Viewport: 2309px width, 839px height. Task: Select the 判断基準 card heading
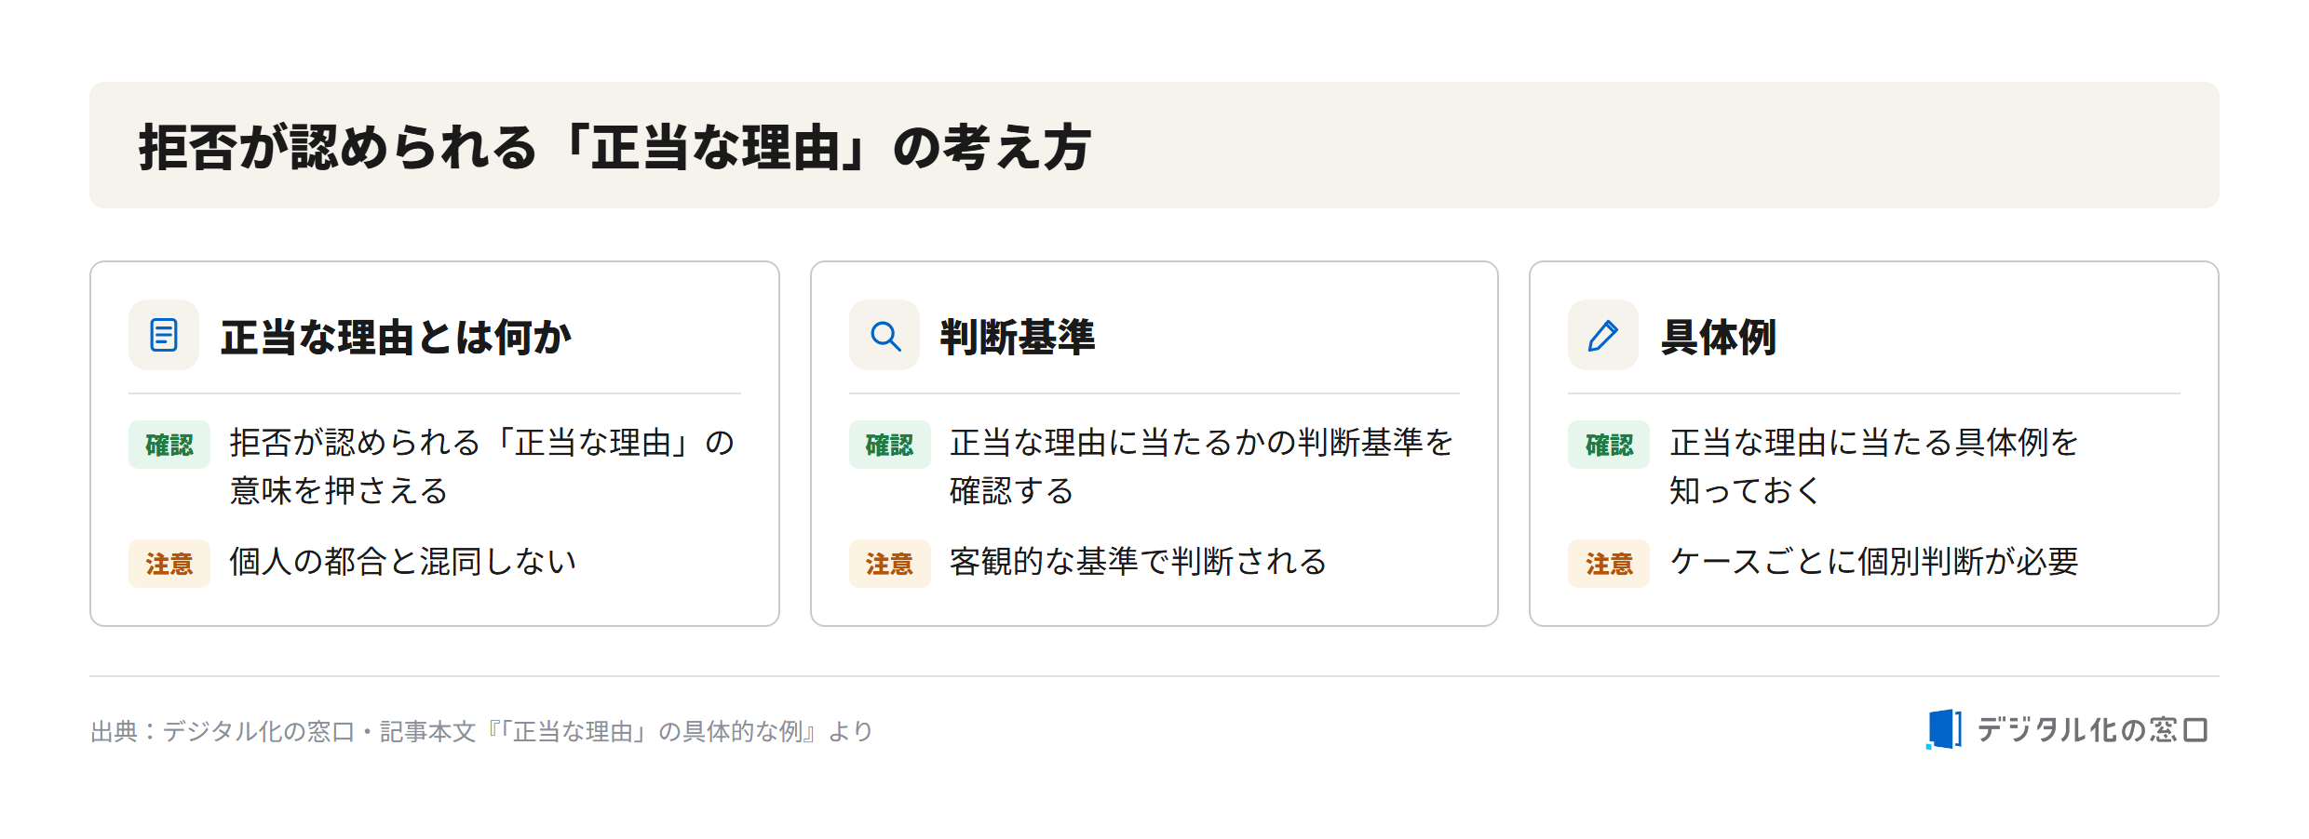[x=1018, y=337]
